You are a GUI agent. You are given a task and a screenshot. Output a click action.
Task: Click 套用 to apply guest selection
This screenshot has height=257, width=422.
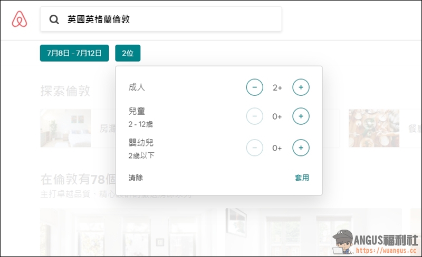tap(302, 178)
